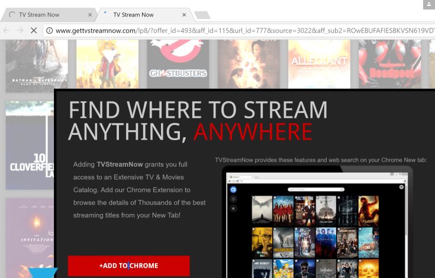Go forward using the browser forward arrow
Screen dimensions: 435x278
tap(20, 30)
